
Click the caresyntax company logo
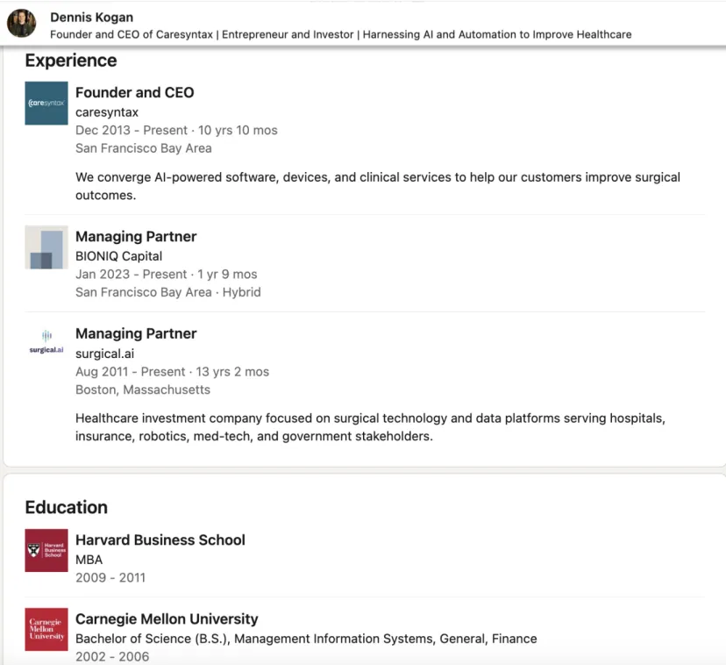coord(46,104)
